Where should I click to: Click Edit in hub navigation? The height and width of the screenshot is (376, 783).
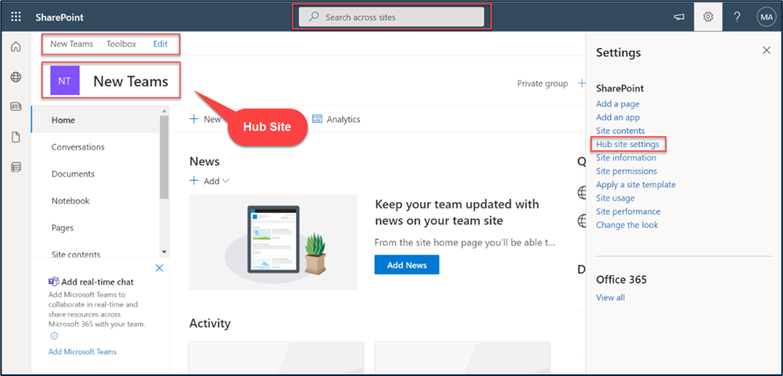point(161,44)
